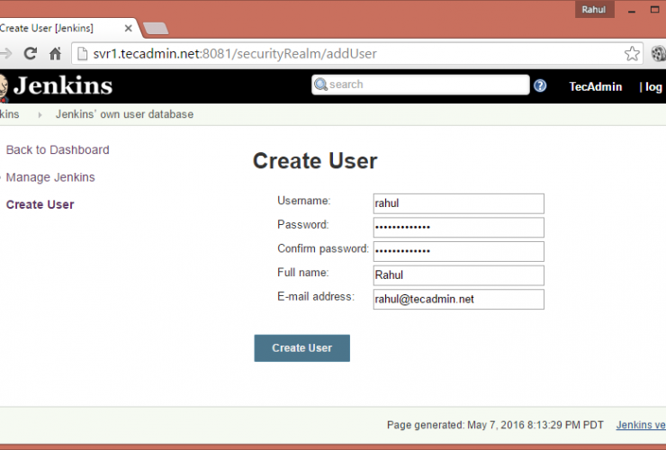Viewport: 666px width, 450px height.
Task: Click the browser forward arrow
Action: pos(5,54)
